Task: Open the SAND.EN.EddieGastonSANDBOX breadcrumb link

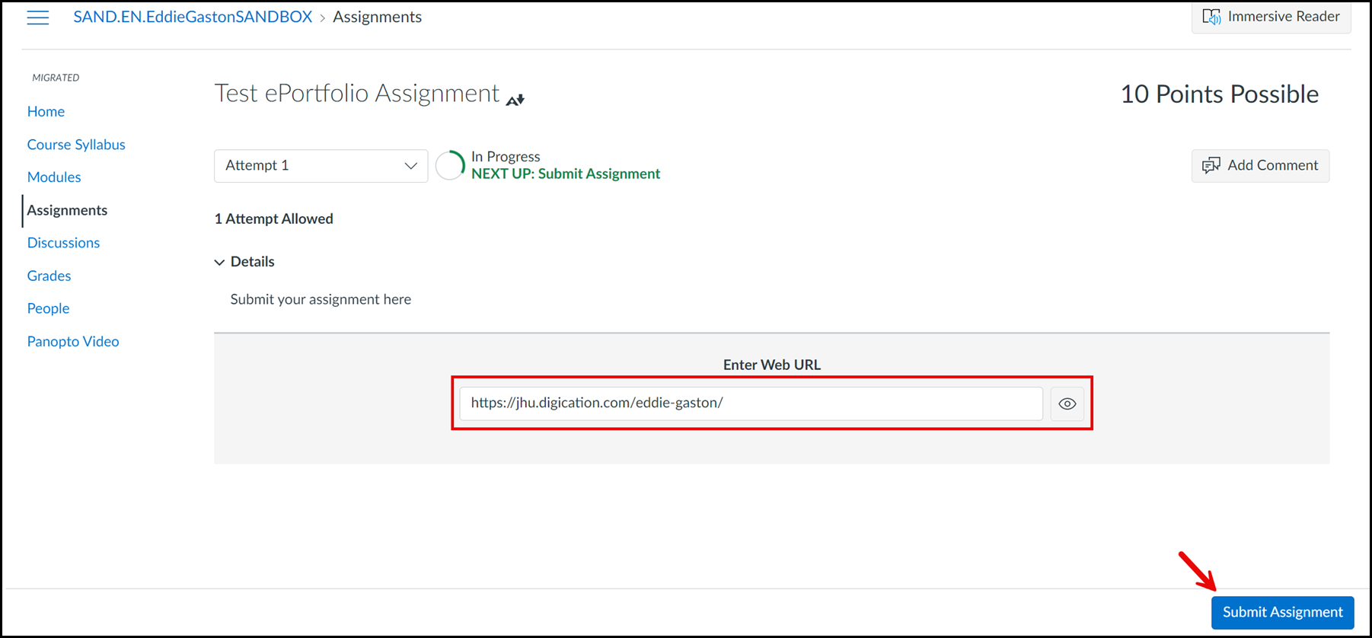Action: pyautogui.click(x=193, y=17)
